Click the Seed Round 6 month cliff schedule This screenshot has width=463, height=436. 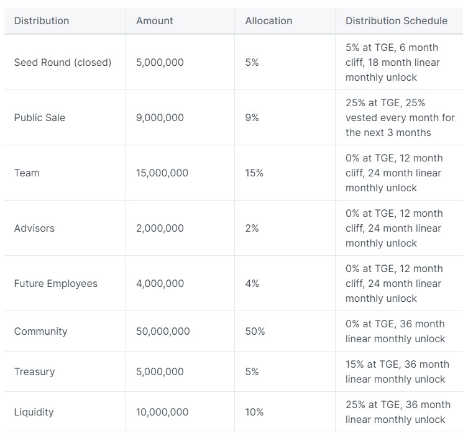click(393, 62)
